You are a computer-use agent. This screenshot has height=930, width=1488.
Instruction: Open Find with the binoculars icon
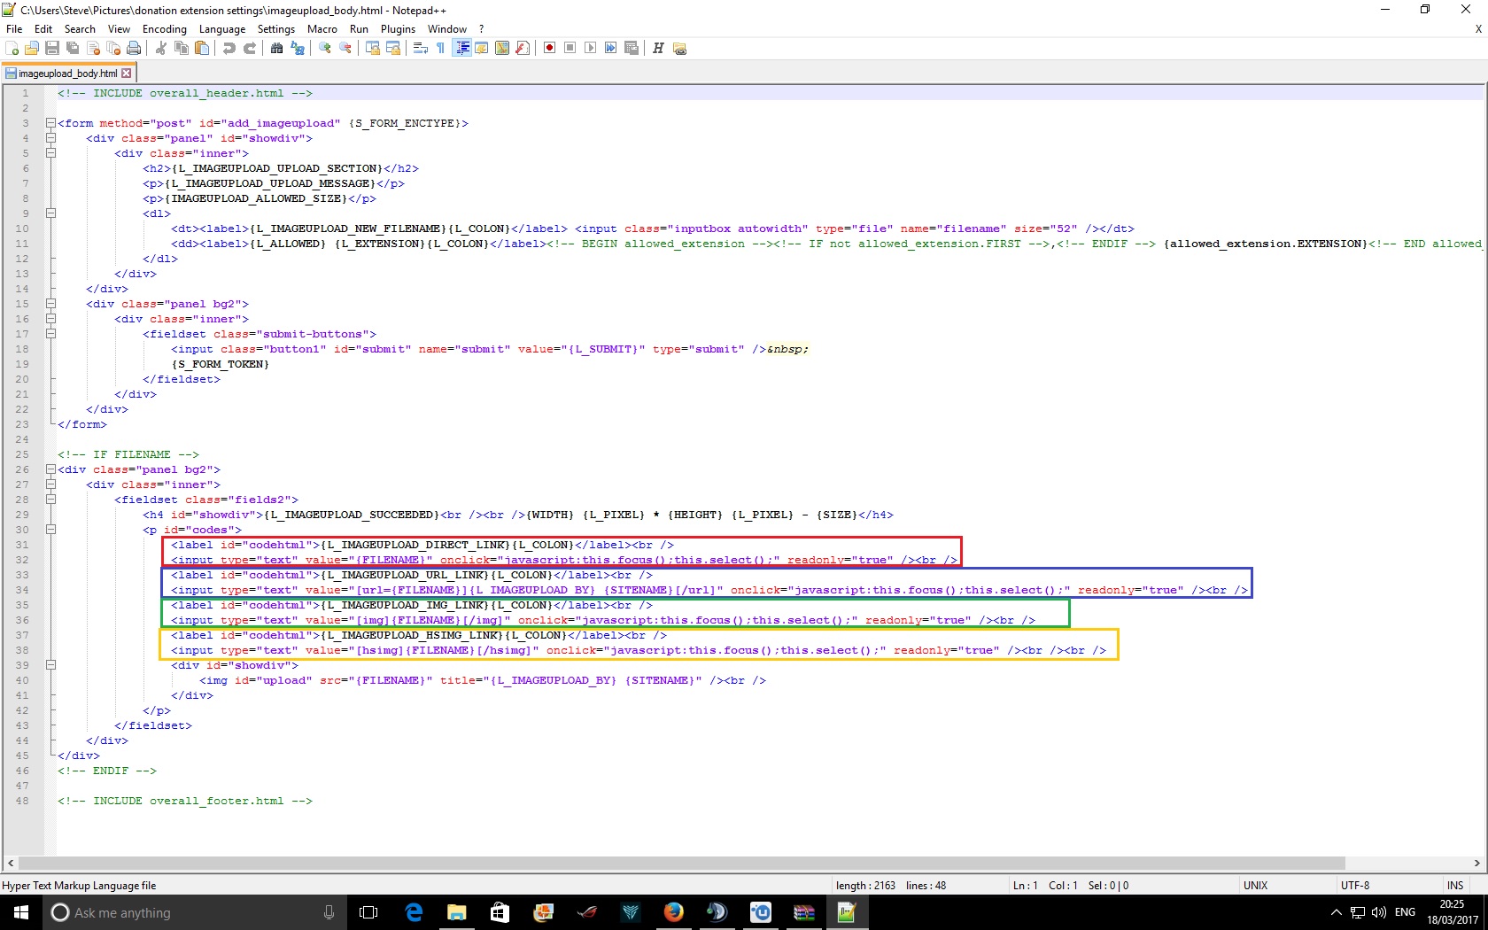[277, 48]
